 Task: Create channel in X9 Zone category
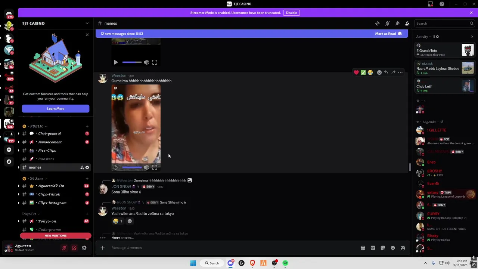87,179
